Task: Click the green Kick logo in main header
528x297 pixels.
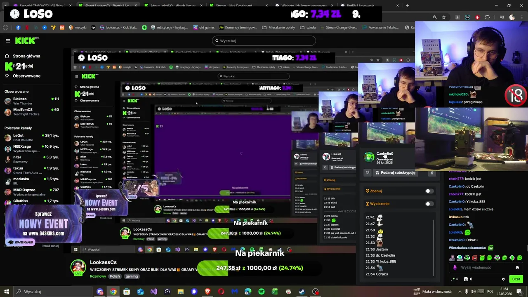Action: click(x=27, y=40)
